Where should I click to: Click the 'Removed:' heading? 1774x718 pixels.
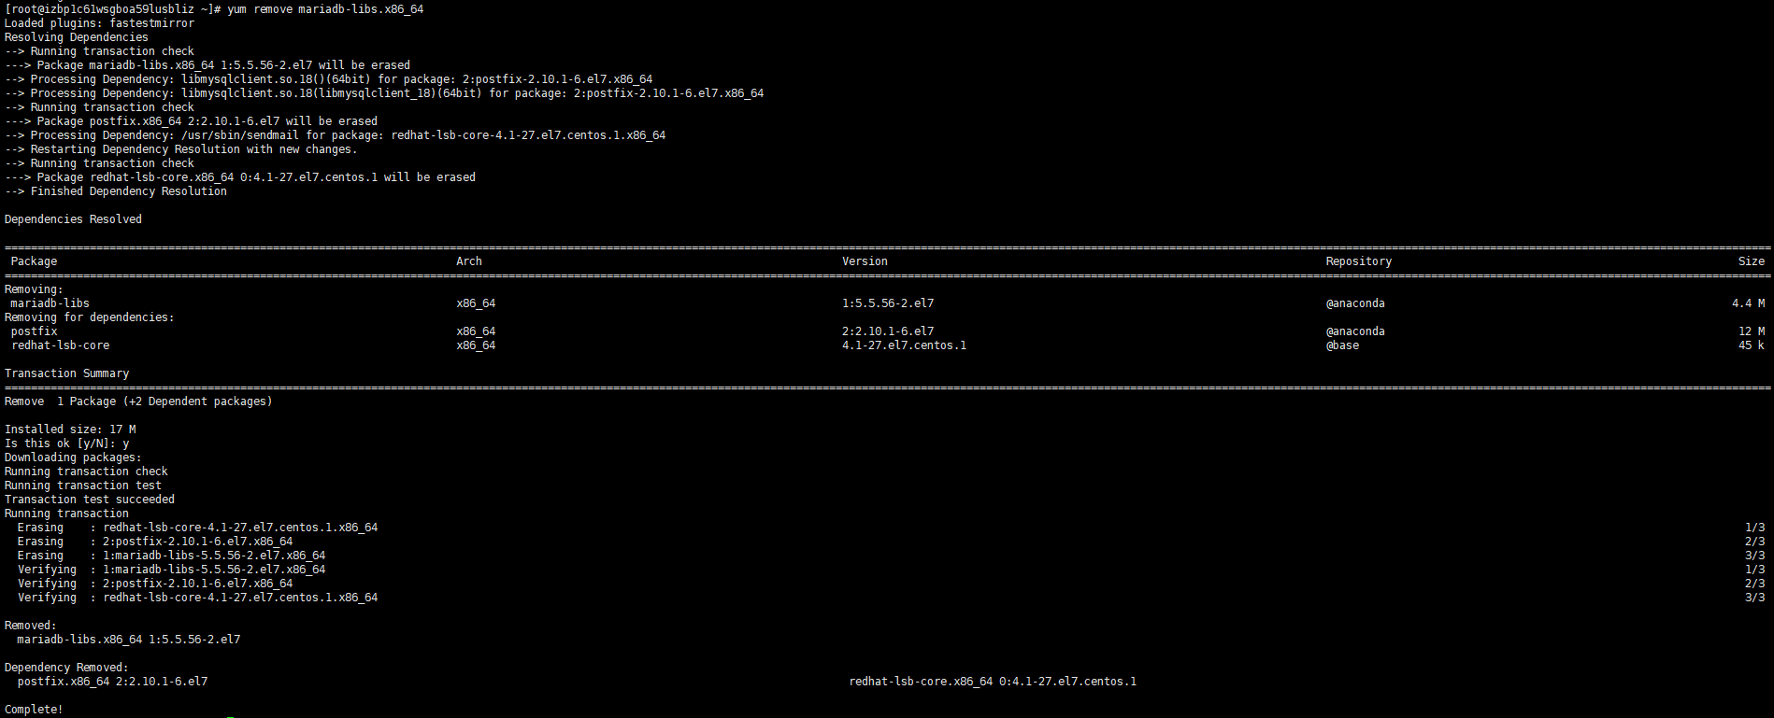point(30,626)
